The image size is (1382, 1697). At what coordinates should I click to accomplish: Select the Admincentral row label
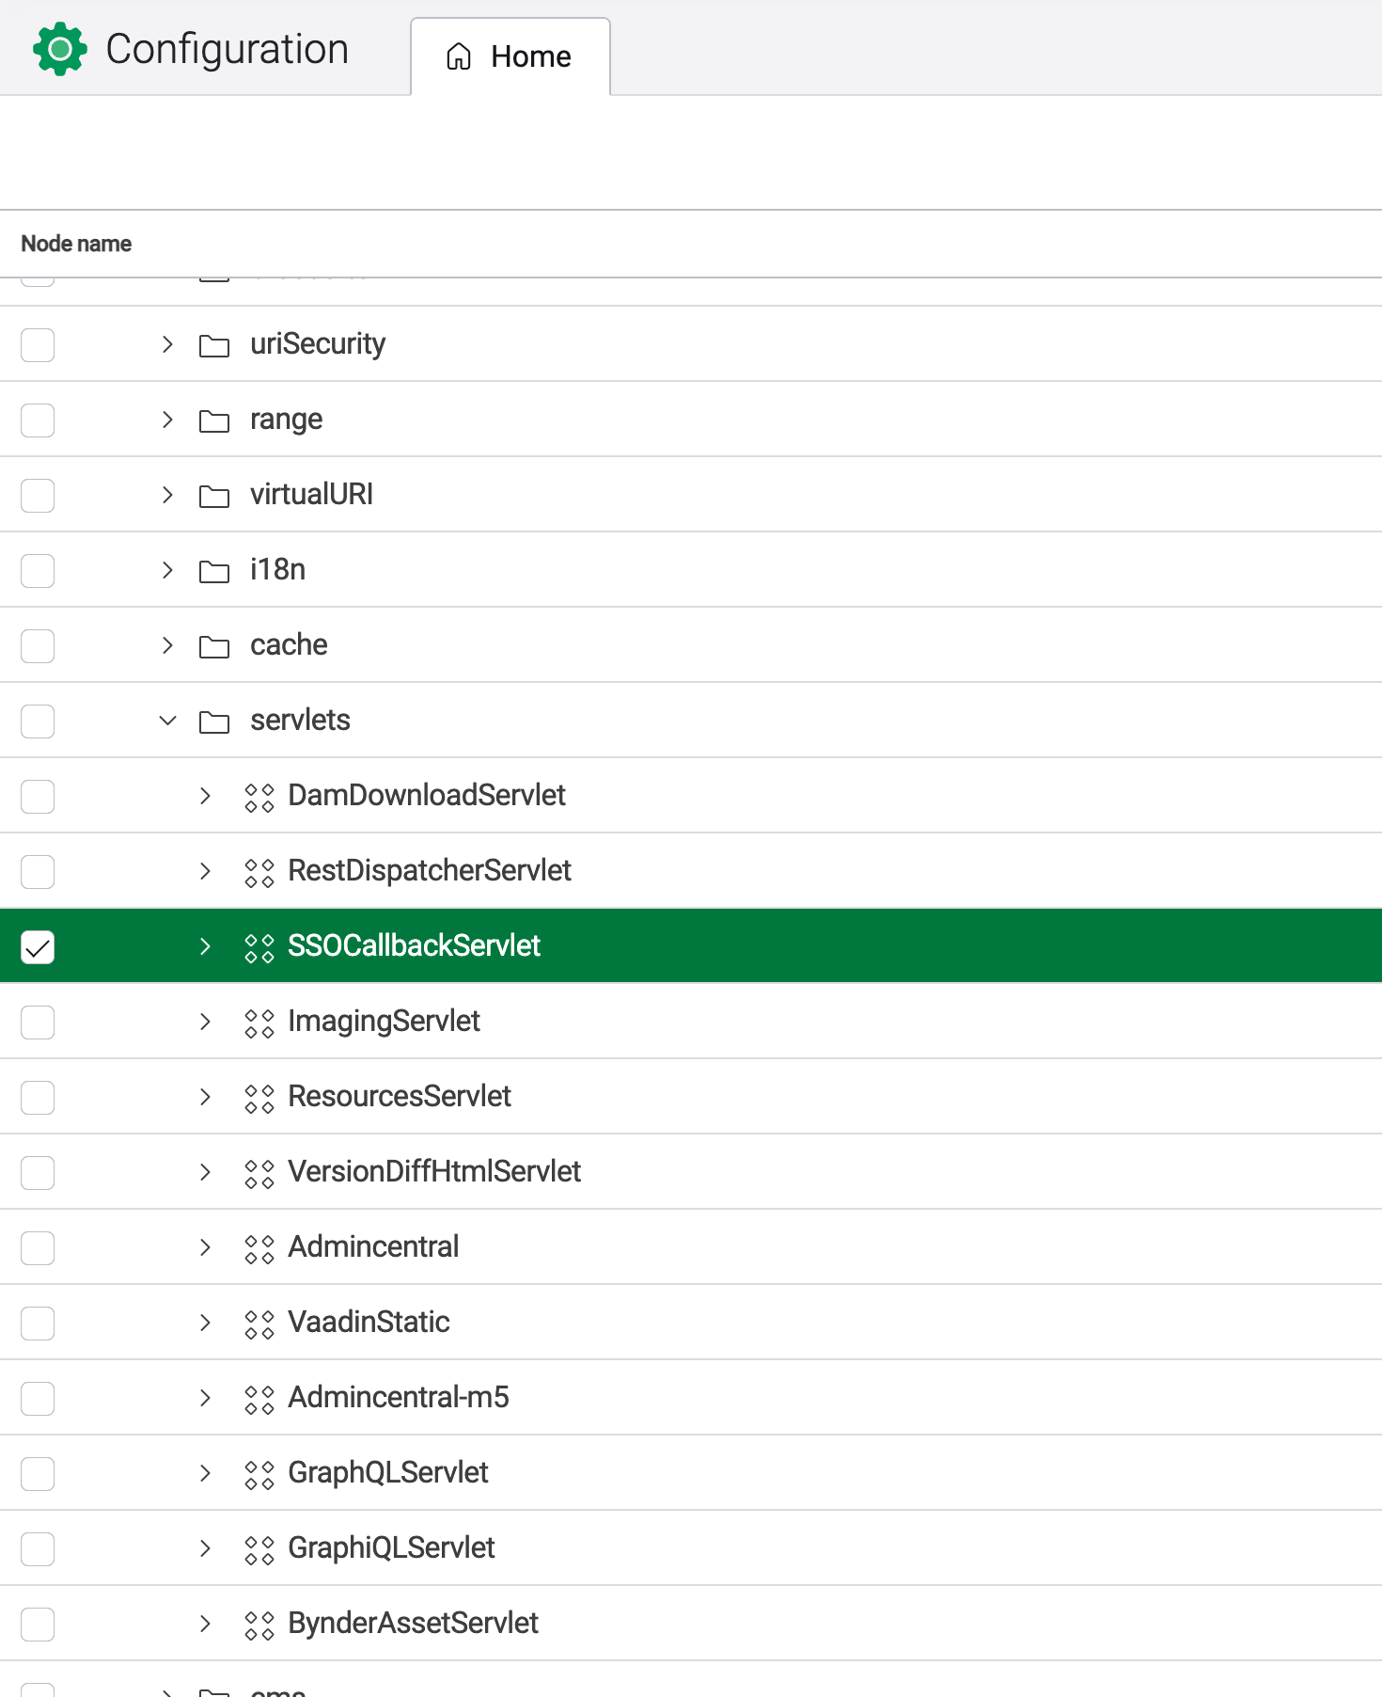(373, 1247)
